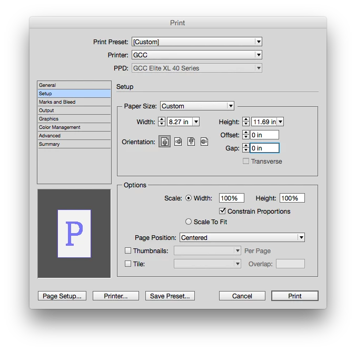The image size is (356, 351).
Task: Click the Scale Height percentage field
Action: coord(292,198)
